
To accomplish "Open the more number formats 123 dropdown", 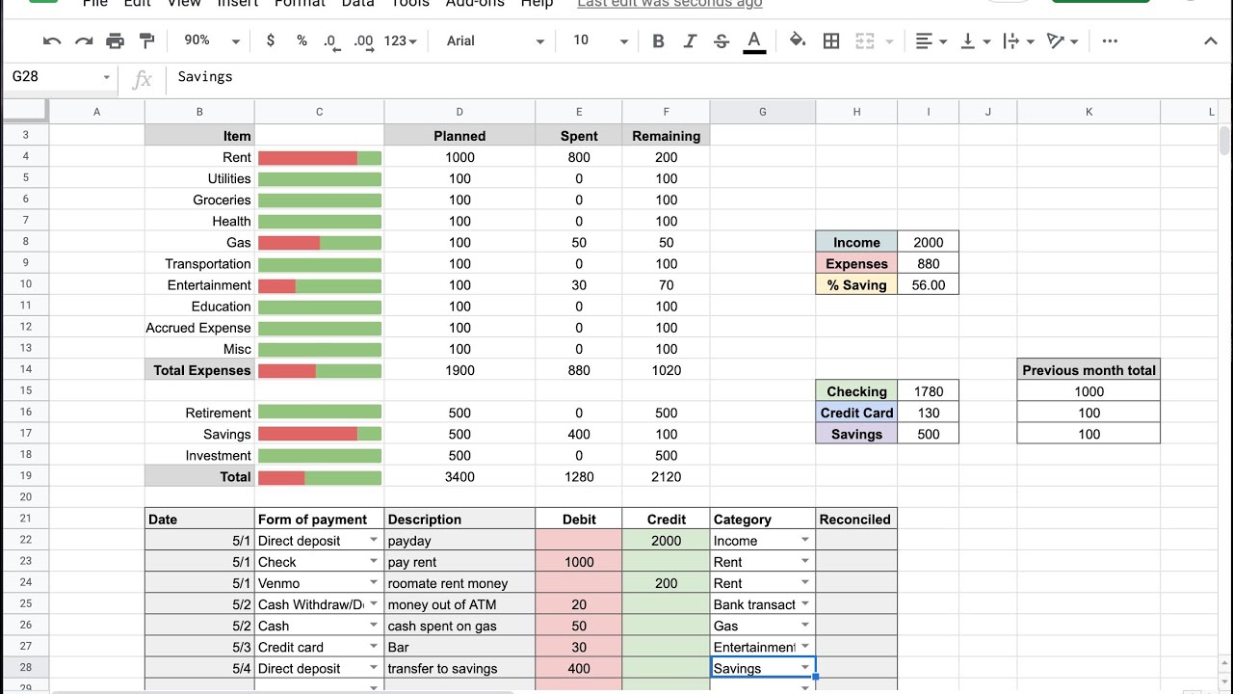I will [x=400, y=40].
